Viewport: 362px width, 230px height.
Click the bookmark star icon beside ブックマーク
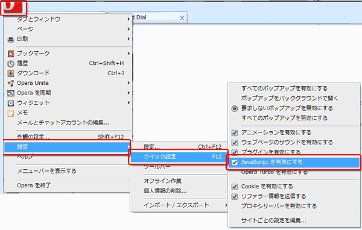coord(11,54)
